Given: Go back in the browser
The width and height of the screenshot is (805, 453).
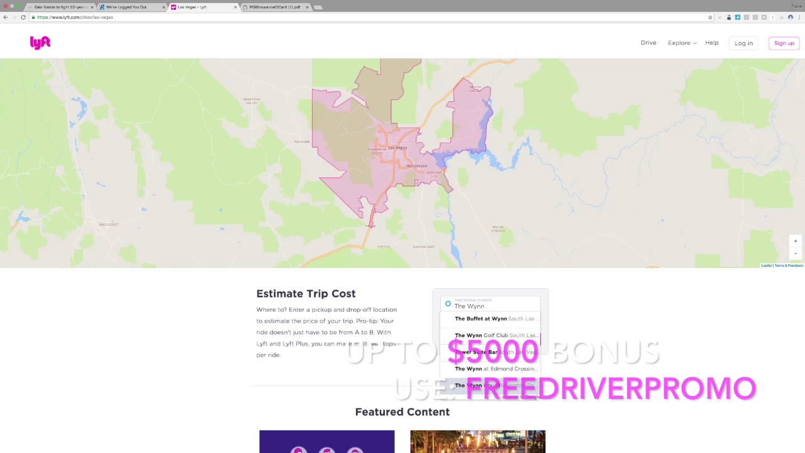Looking at the screenshot, I should [x=6, y=17].
